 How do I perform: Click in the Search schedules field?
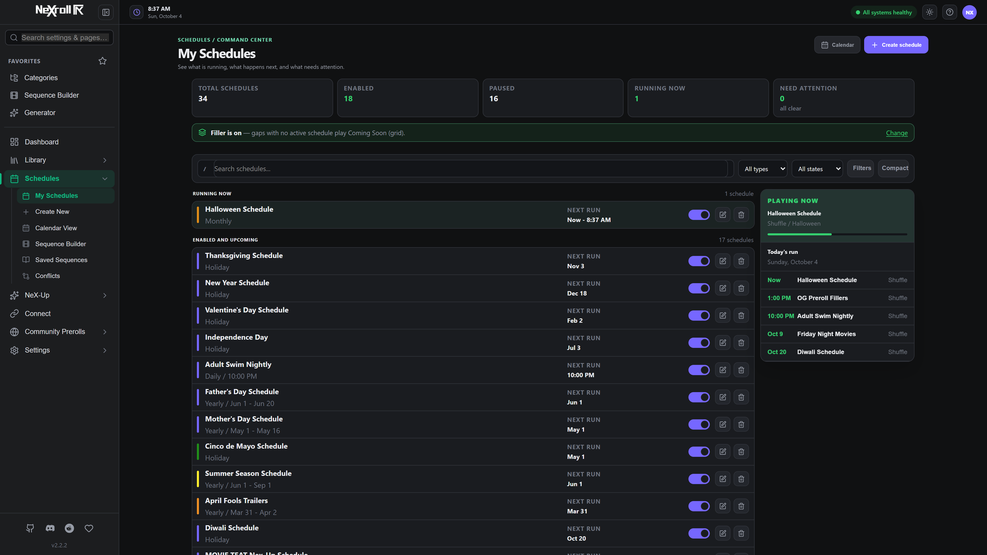coord(470,169)
